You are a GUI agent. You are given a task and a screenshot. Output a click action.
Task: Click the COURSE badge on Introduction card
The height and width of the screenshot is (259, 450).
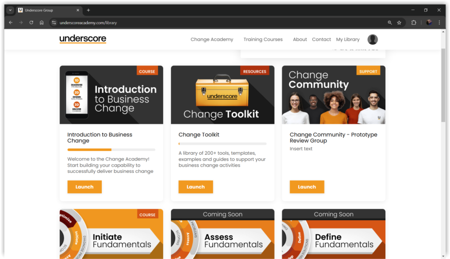click(x=147, y=71)
